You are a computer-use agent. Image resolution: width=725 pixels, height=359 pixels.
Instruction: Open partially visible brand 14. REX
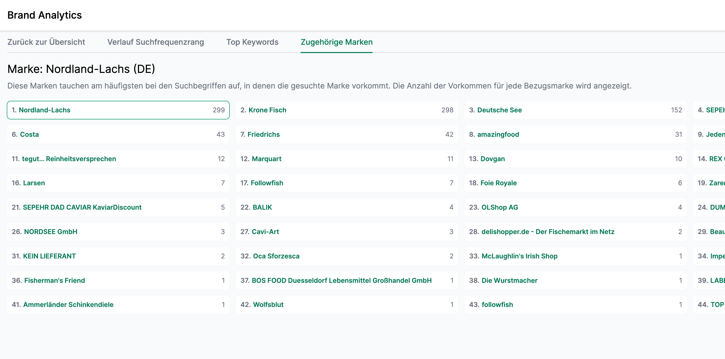click(709, 159)
